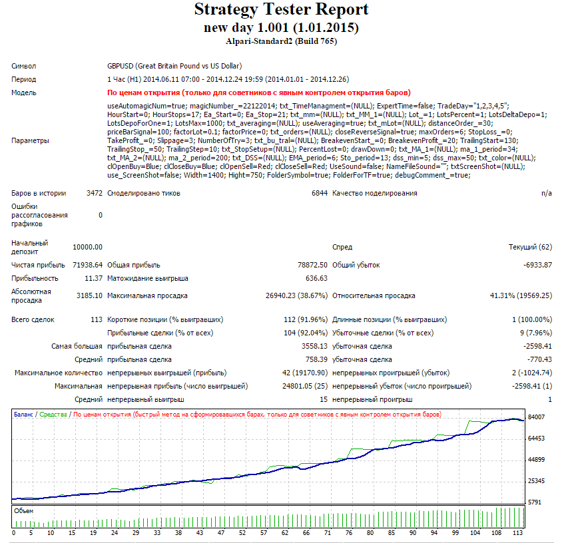
Task: Click the 'Период' label
Action: pos(24,79)
